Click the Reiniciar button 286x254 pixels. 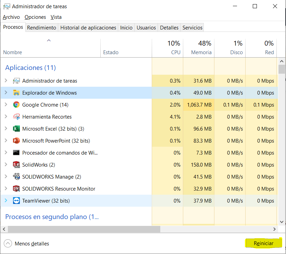click(263, 243)
